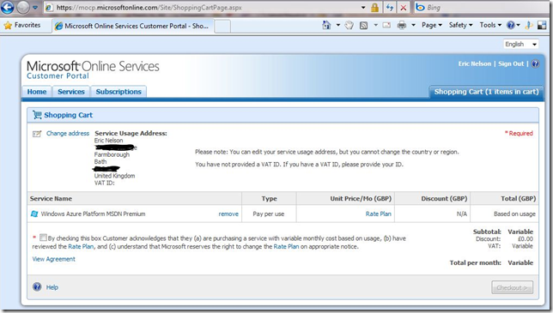Screen dimensions: 553x313
Task: Click the Change address link
Action: 68,134
